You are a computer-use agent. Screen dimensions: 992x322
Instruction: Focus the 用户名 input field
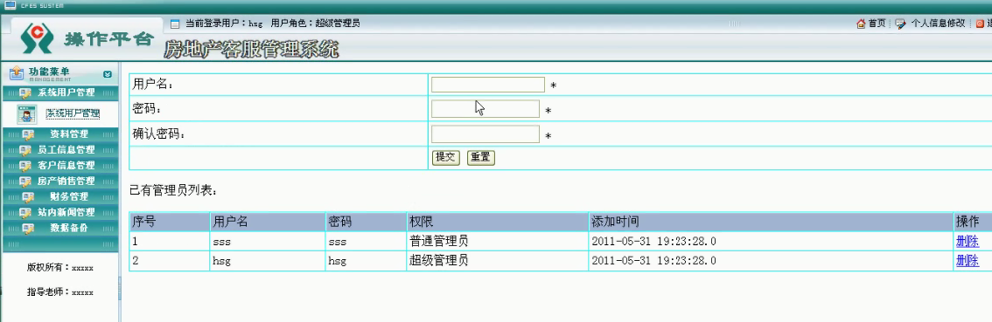tap(488, 85)
